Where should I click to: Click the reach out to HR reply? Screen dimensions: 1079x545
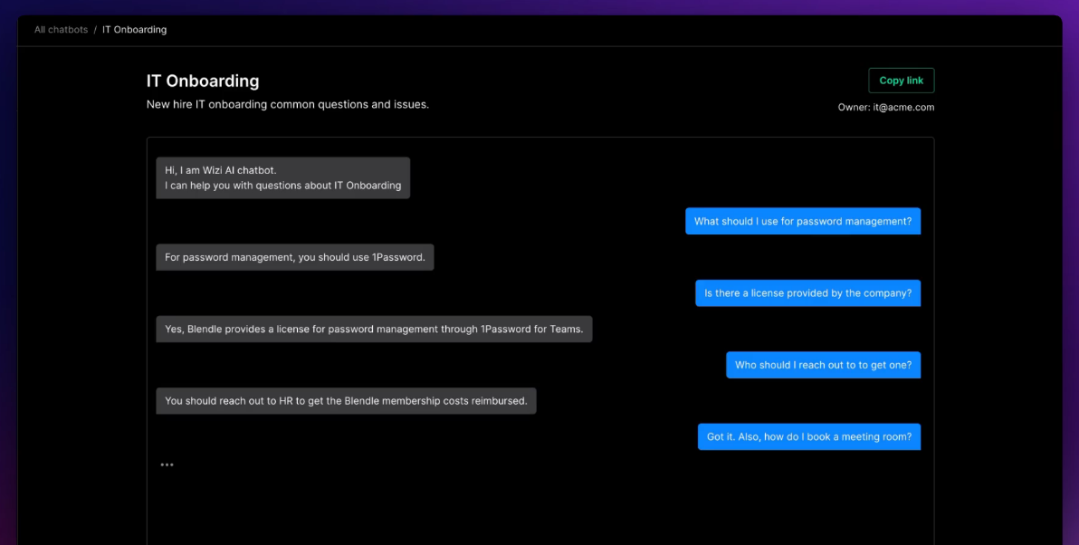click(346, 401)
